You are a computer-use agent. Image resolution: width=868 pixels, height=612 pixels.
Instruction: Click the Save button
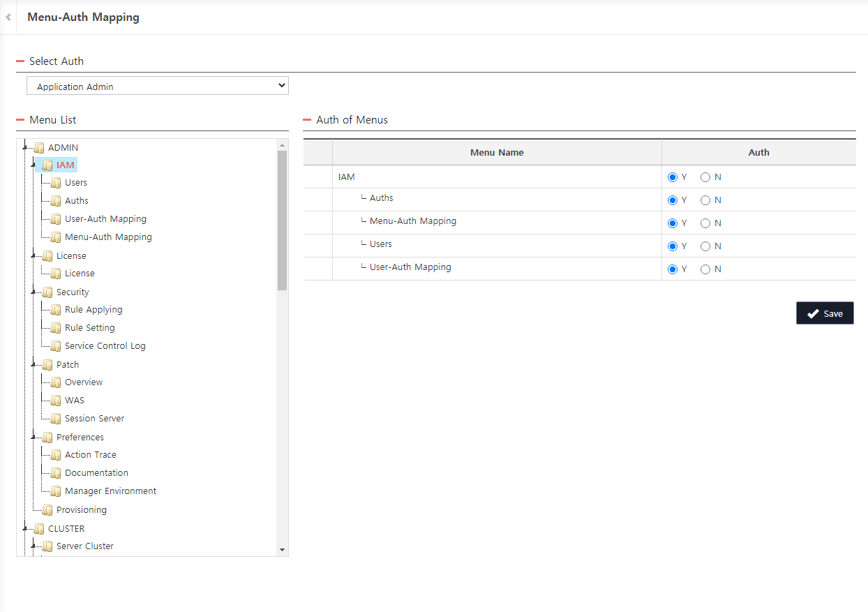pos(825,313)
